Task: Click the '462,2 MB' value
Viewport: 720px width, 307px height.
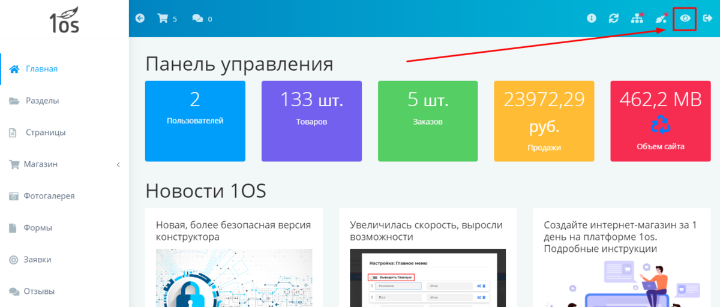Action: pyautogui.click(x=661, y=99)
